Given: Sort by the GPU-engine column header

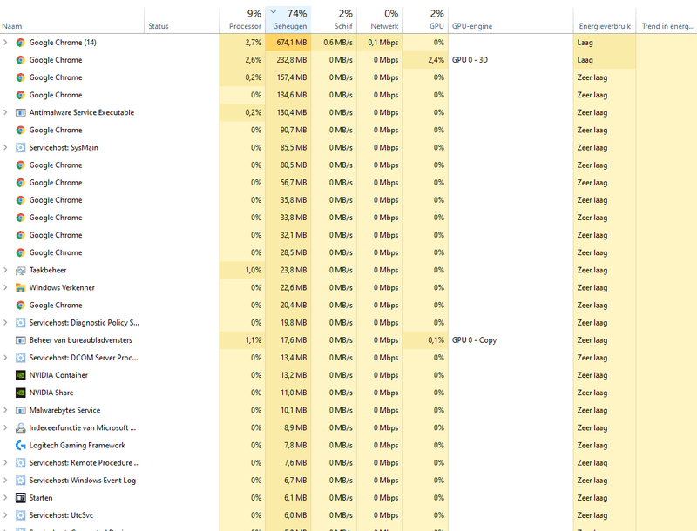Looking at the screenshot, I should point(511,20).
